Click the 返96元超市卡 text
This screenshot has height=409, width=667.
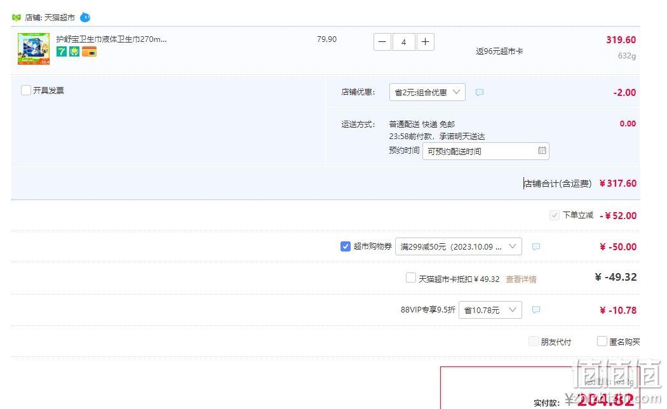499,51
